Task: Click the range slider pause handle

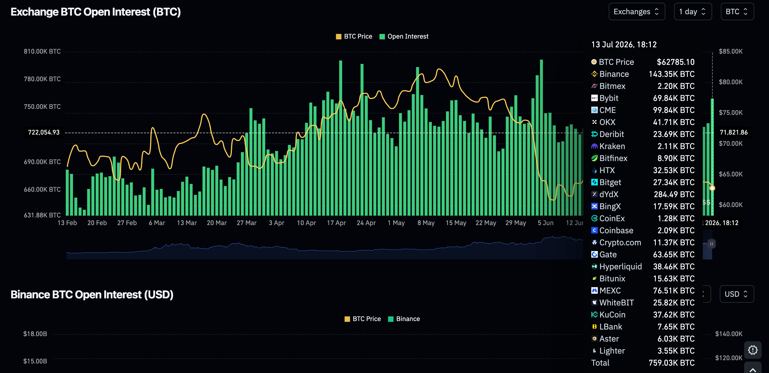Action: point(711,244)
